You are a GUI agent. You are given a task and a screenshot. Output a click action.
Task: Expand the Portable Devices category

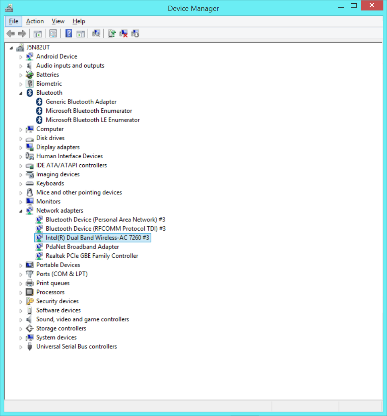[21, 265]
